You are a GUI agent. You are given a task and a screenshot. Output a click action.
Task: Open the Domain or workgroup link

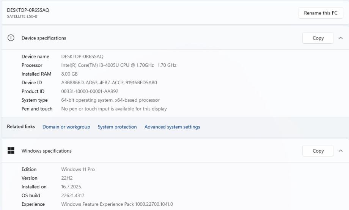pyautogui.click(x=66, y=127)
